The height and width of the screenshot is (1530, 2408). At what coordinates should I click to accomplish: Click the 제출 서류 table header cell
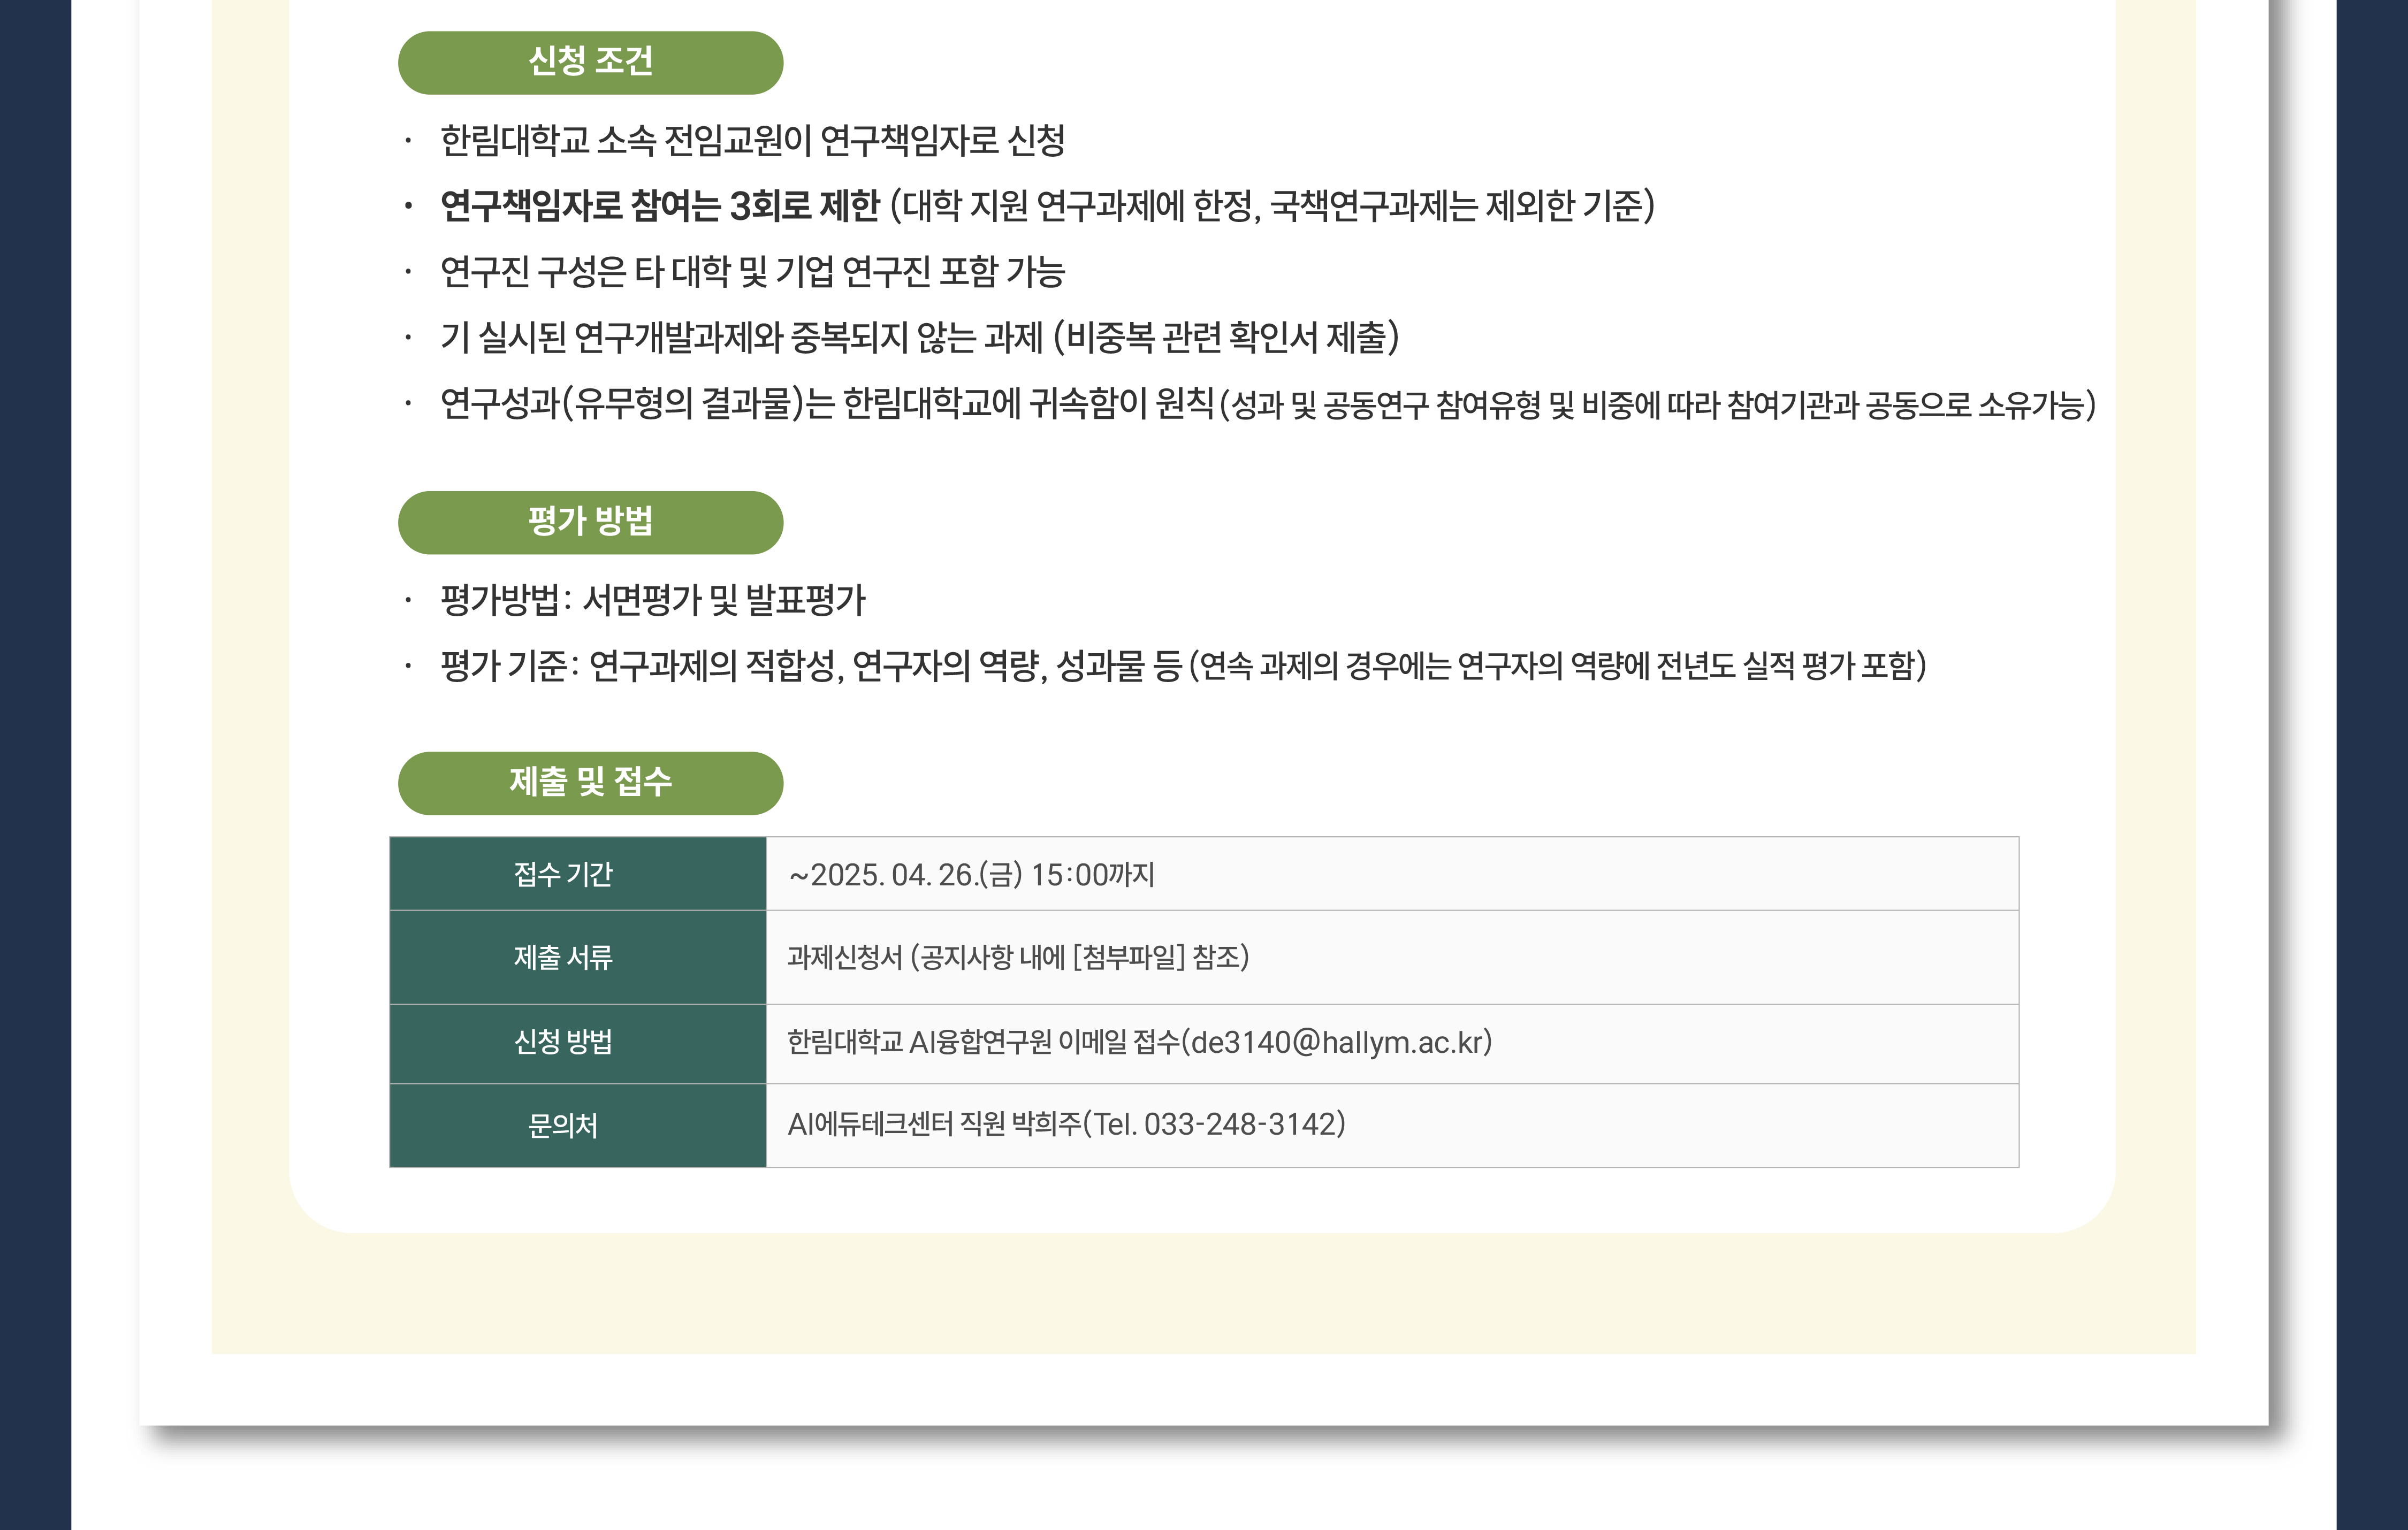(578, 958)
